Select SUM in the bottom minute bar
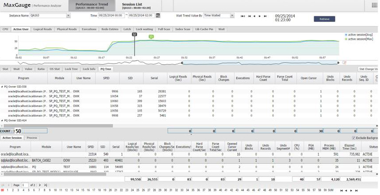Viewport: 380px width, 195px height. pyautogui.click(x=331, y=190)
